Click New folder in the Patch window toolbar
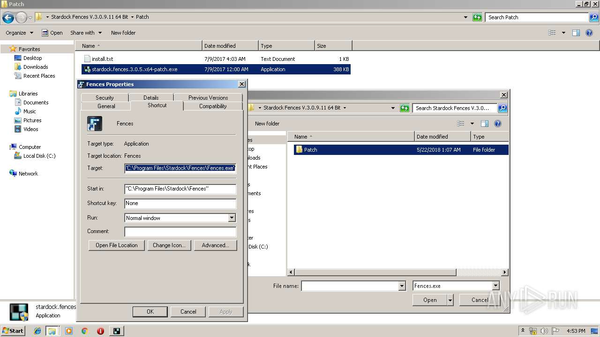Image resolution: width=600 pixels, height=337 pixels. point(123,33)
